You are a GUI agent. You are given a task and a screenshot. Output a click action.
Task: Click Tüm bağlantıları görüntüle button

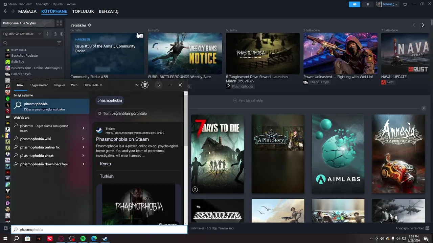(122, 113)
